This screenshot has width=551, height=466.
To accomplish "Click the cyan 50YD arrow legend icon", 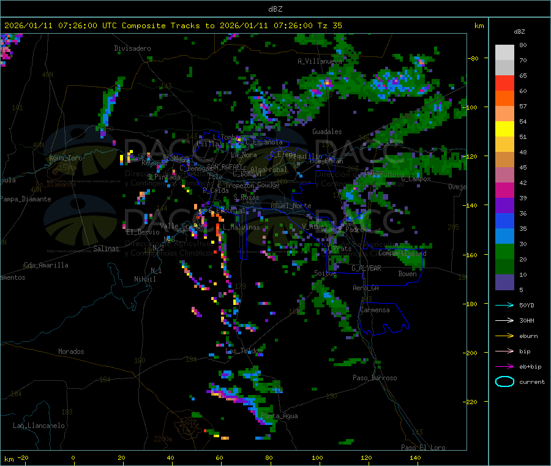I will [x=504, y=305].
